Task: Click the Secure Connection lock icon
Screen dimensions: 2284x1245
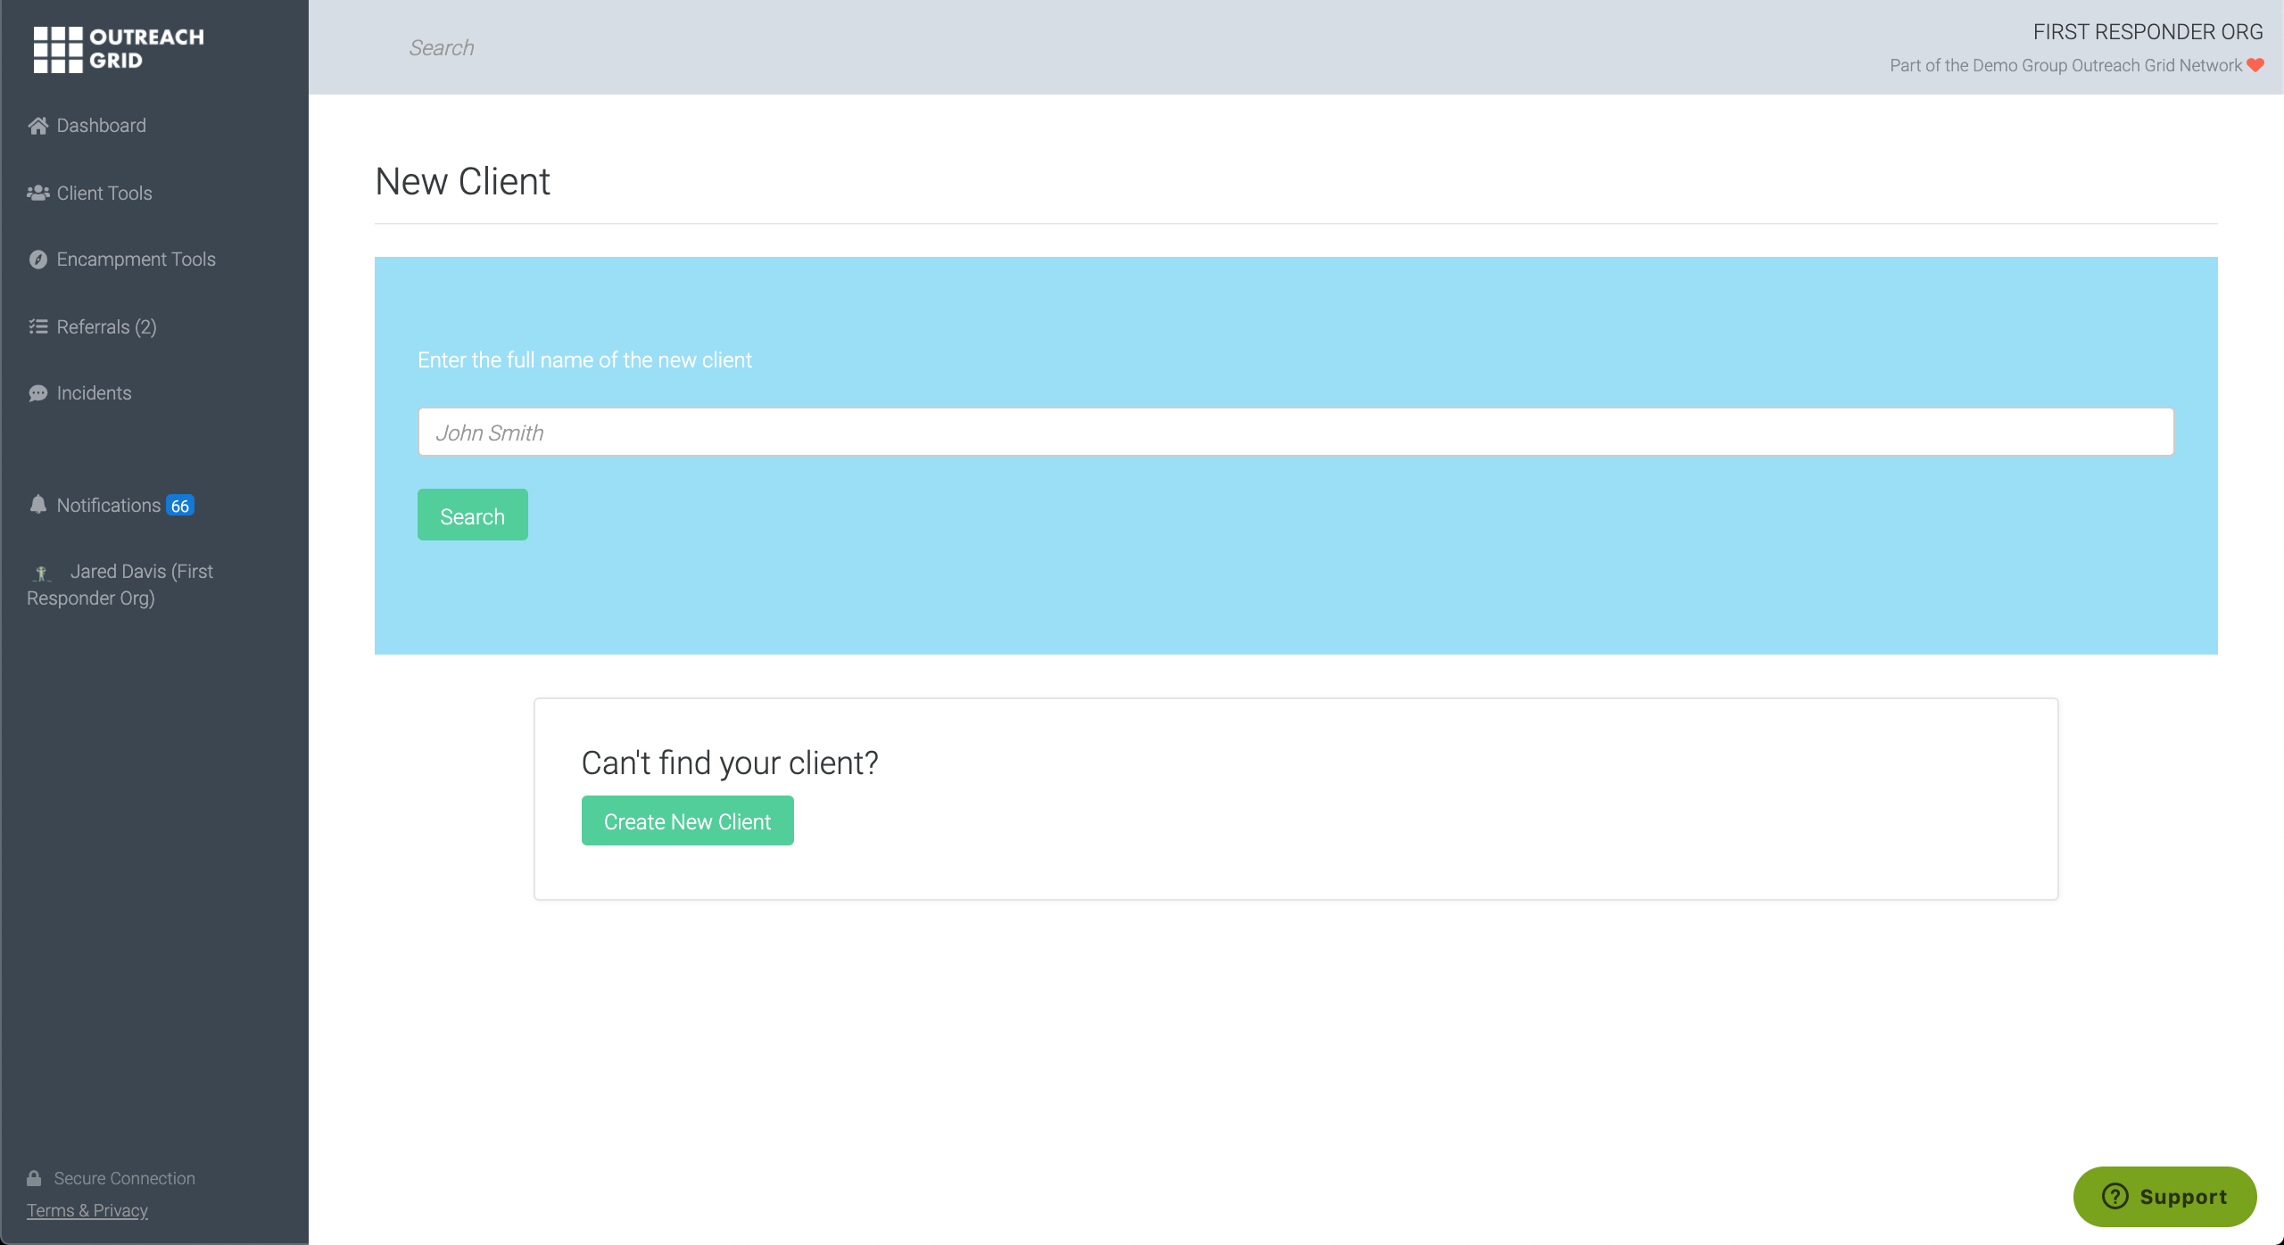Action: 34,1178
